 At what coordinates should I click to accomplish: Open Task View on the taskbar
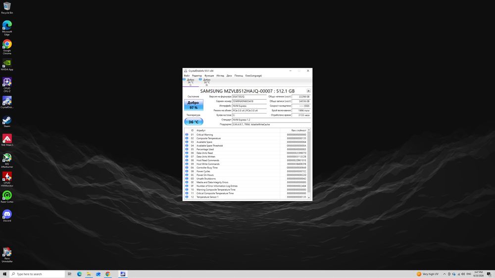pyautogui.click(x=69, y=274)
